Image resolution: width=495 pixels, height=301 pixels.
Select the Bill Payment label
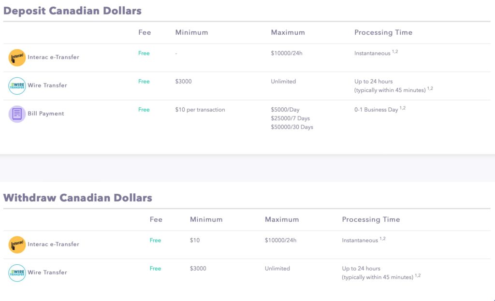pos(46,114)
